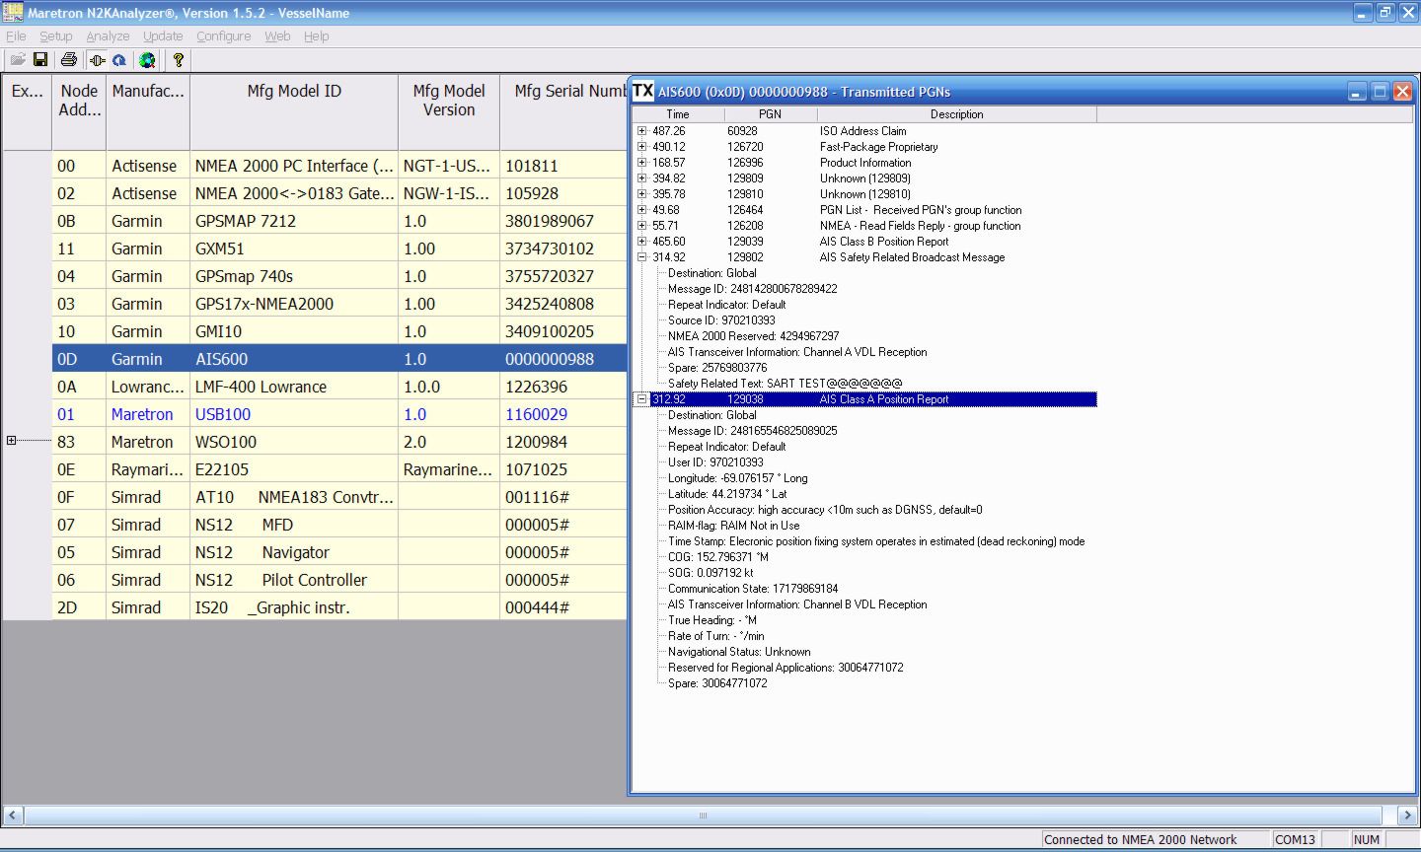The width and height of the screenshot is (1421, 852).
Task: Collapse the AIS Class A Position Report row
Action: pos(642,399)
